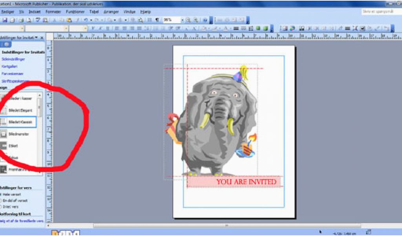Go to page 4 in page navigator
This screenshot has width=402, height=236.
pos(77,233)
